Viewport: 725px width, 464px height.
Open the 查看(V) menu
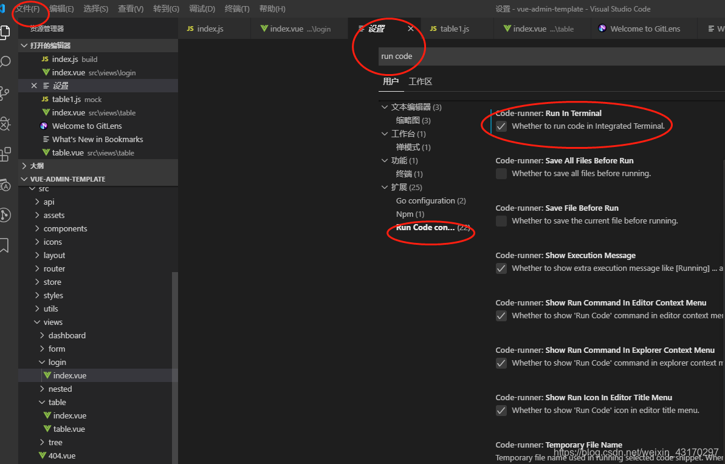tap(131, 9)
